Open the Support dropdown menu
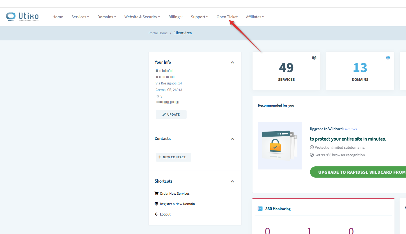This screenshot has width=406, height=234. pos(199,17)
